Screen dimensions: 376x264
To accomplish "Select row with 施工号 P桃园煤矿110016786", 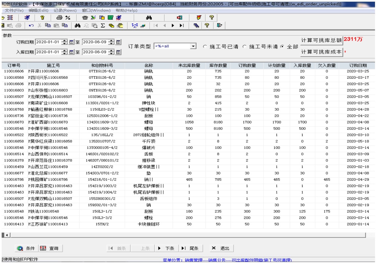I will tap(188, 180).
